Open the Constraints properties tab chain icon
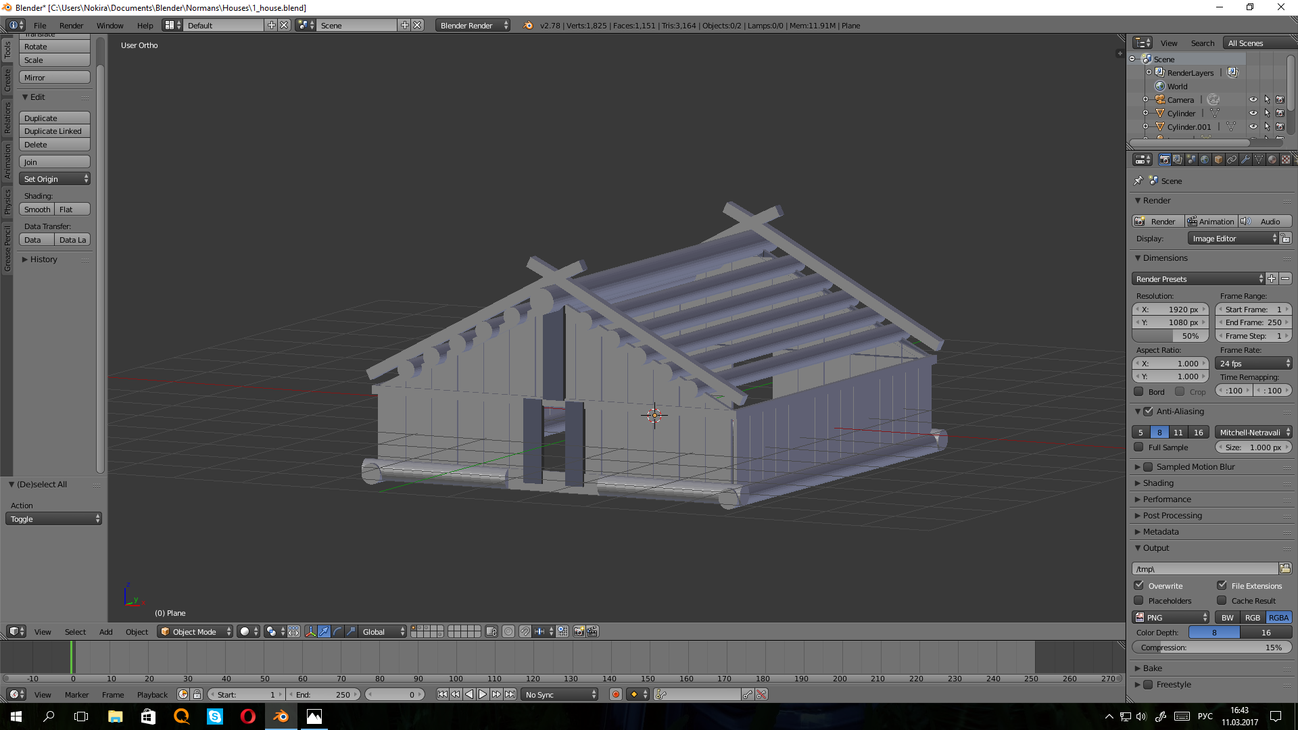This screenshot has height=730, width=1298. [1232, 160]
